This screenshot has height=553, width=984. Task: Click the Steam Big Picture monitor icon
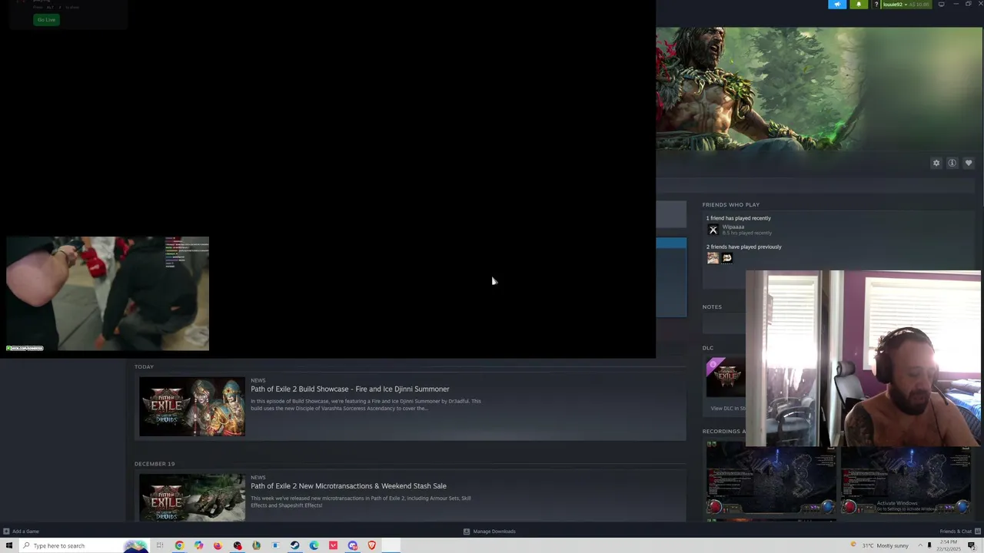point(941,5)
